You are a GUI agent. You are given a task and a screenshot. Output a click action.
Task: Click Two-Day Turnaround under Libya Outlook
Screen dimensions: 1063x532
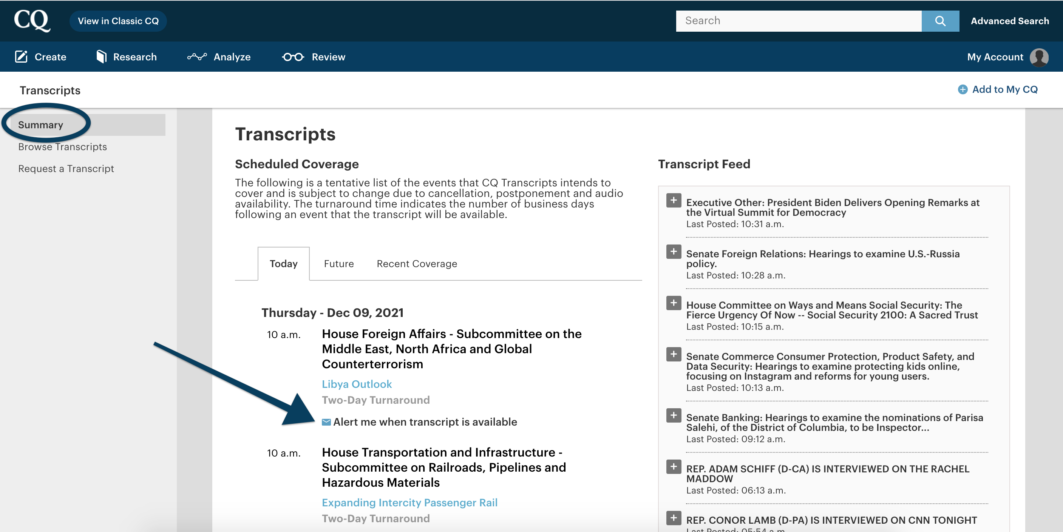(375, 400)
